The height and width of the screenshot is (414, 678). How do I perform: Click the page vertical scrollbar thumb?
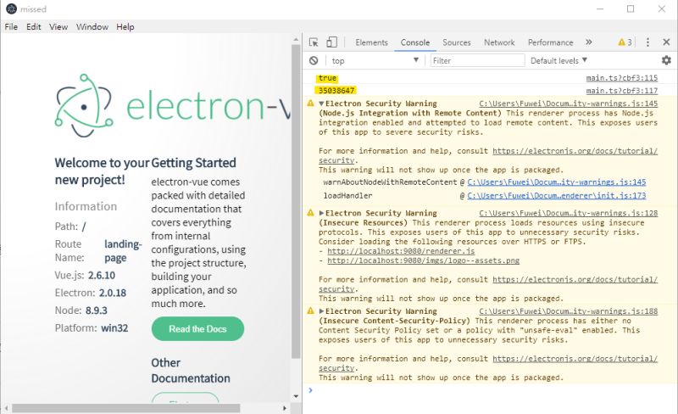click(x=296, y=201)
